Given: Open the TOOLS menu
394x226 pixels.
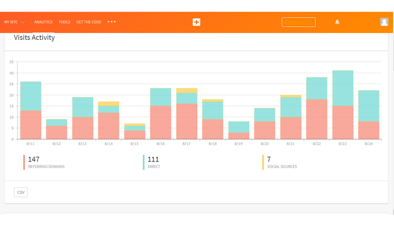Looking at the screenshot, I should click(64, 22).
